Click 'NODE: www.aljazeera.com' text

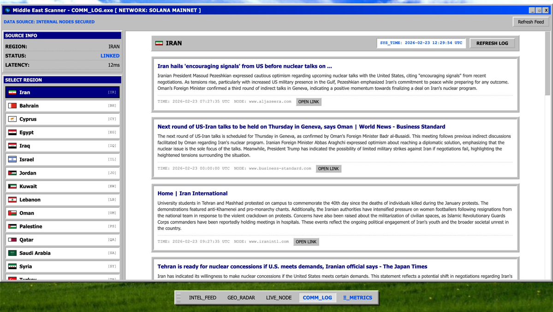tap(263, 101)
